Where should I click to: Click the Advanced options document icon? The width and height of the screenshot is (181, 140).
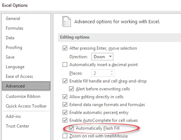point(67,21)
